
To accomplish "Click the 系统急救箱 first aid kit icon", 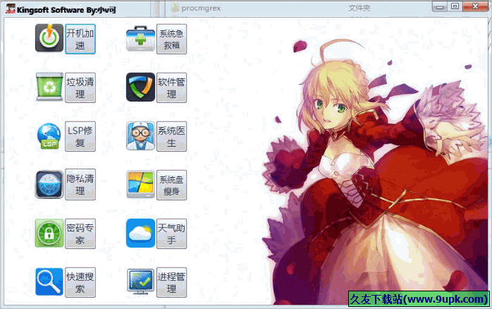I will coord(140,39).
